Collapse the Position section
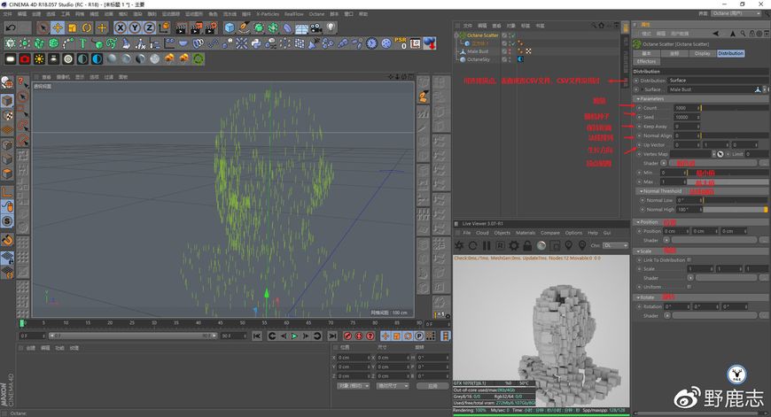Screen dimensions: 771x417 (638, 222)
